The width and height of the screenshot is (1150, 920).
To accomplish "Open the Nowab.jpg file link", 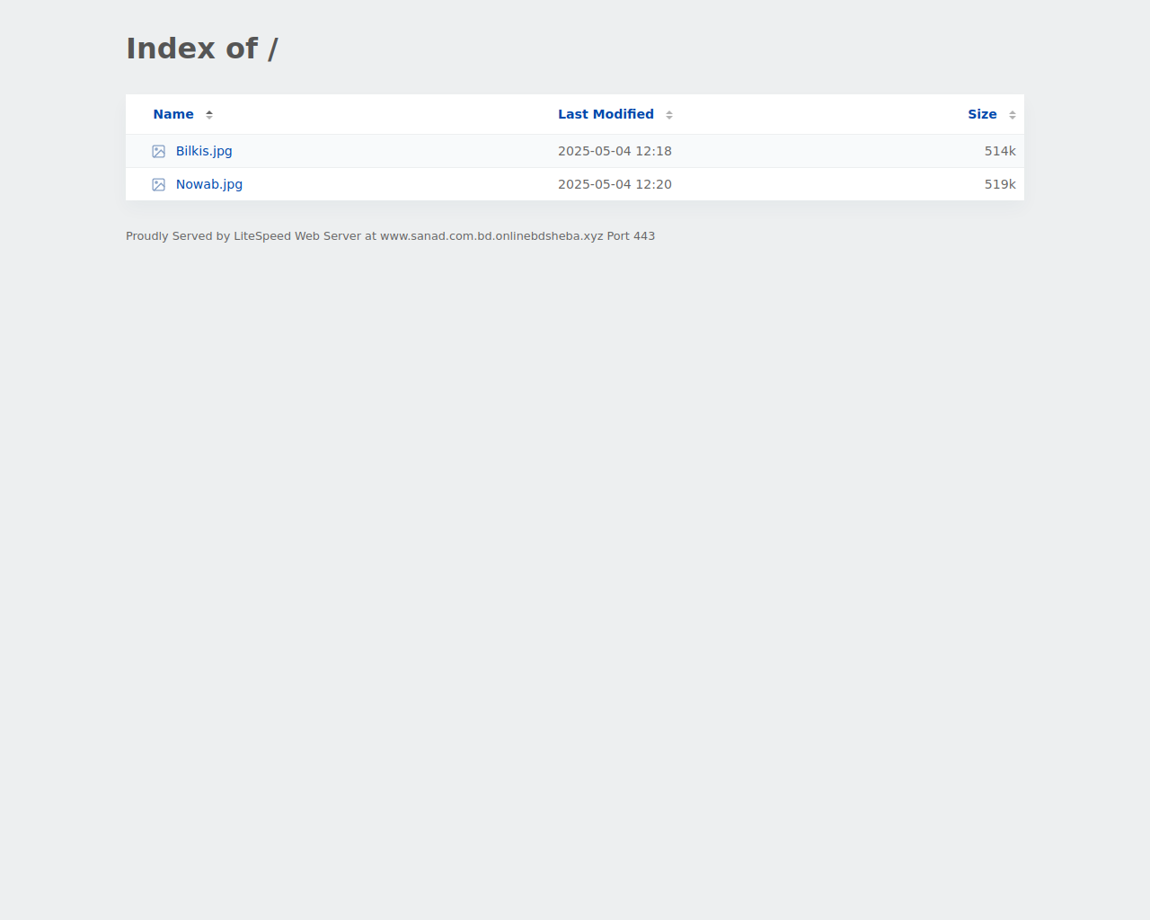I will pos(209,184).
